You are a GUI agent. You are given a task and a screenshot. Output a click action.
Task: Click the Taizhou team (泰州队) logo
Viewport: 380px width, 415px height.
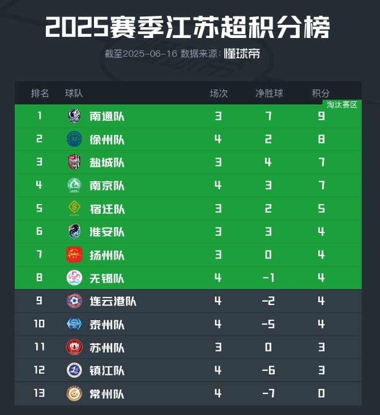point(74,324)
